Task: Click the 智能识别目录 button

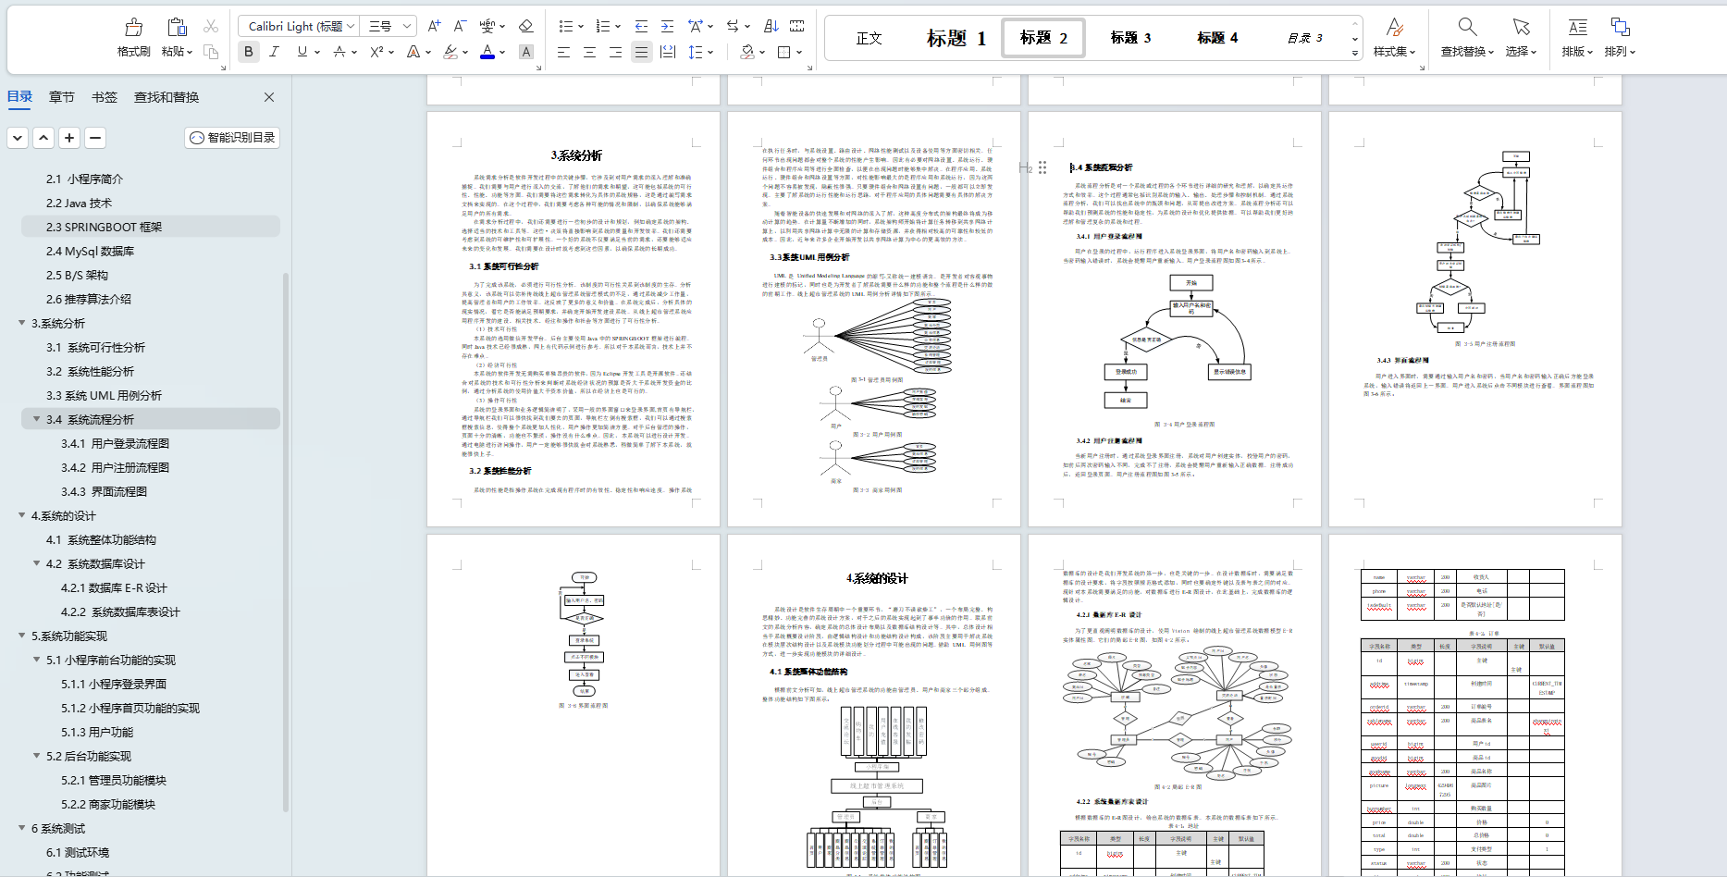Action: (232, 138)
